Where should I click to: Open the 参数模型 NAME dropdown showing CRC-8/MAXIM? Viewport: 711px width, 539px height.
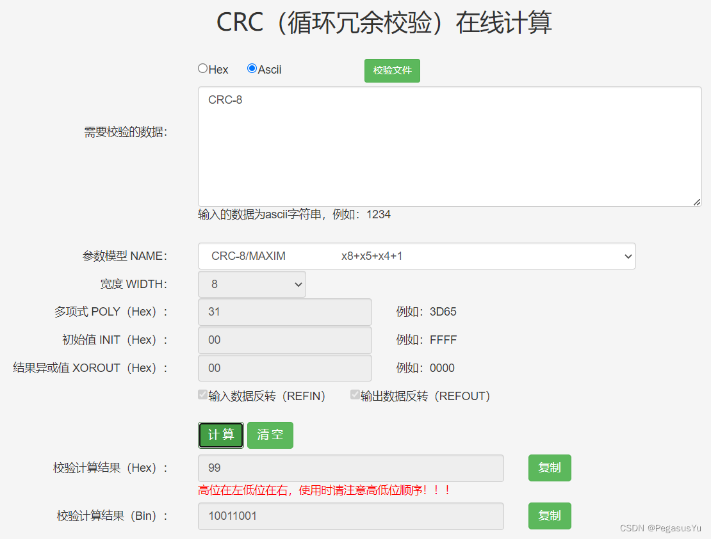click(x=416, y=256)
